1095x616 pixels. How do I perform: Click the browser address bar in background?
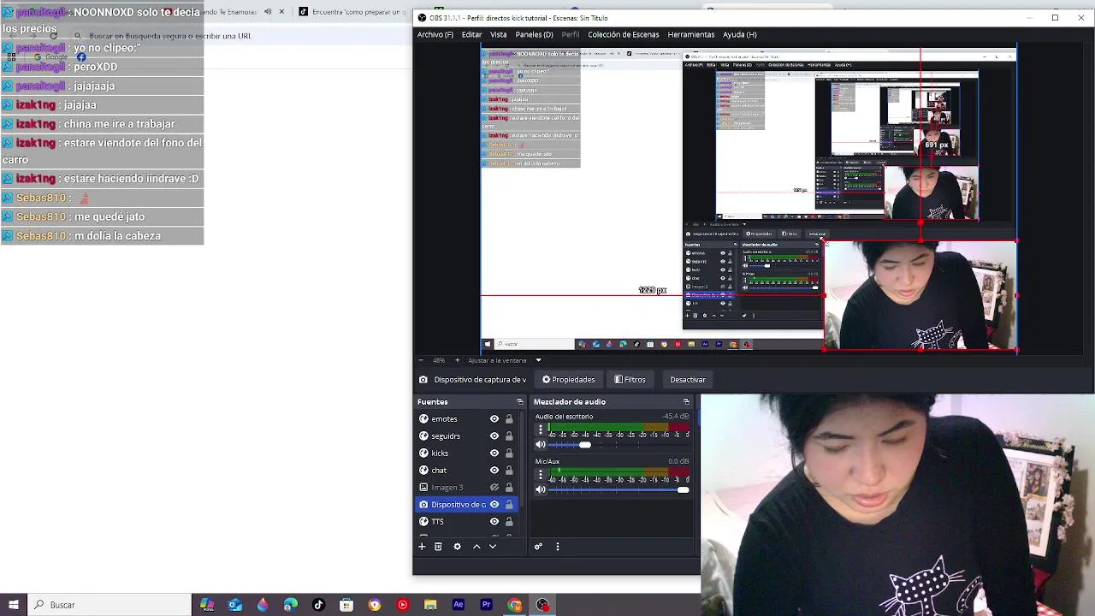coord(240,36)
